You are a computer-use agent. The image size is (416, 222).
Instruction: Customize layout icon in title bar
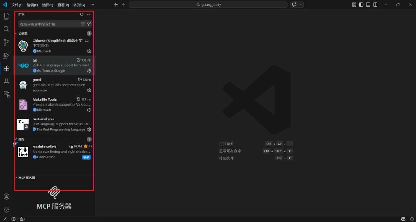tap(354, 4)
